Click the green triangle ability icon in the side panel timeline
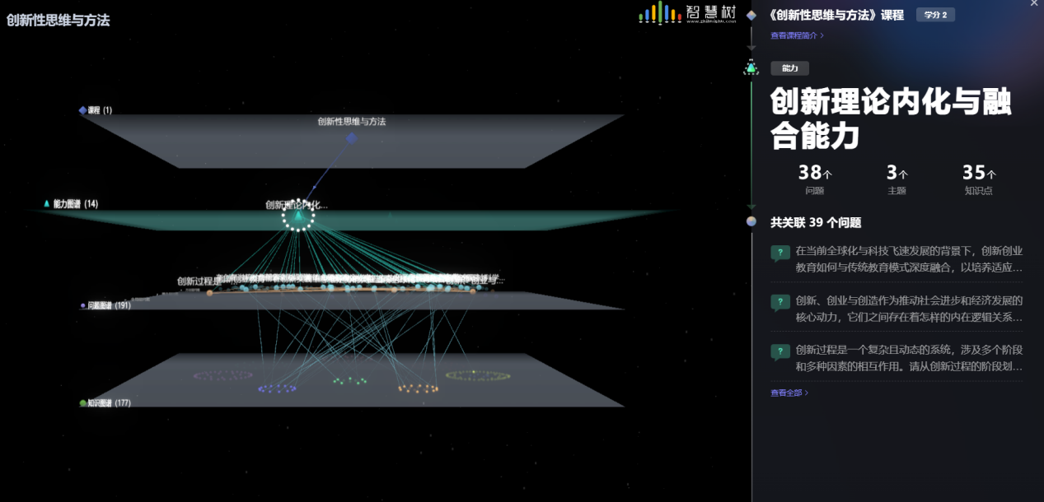This screenshot has width=1044, height=502. point(751,68)
